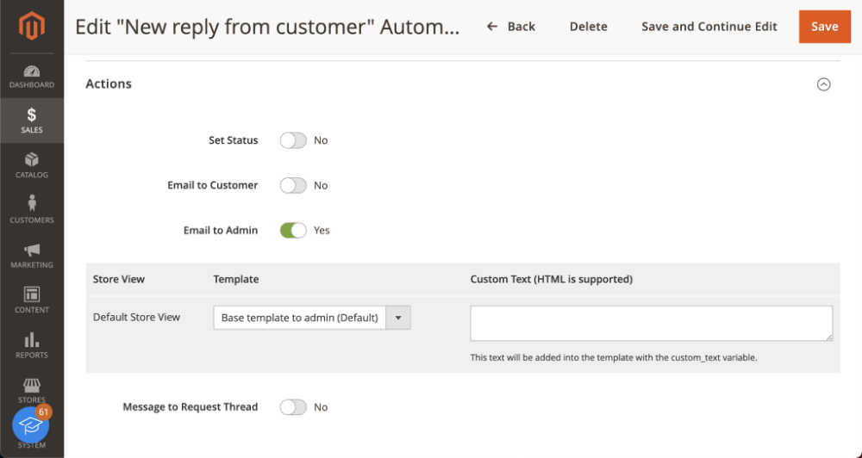Click the Delete button
862x458 pixels.
click(x=588, y=27)
